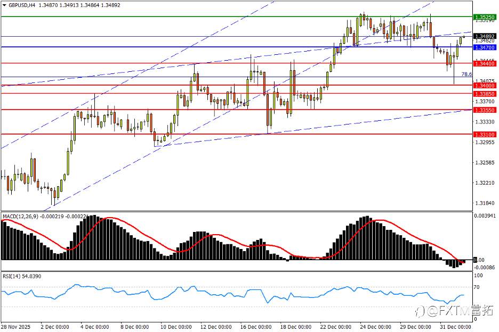Click the red 1.33100 price level label
Viewport: 499px width, 332px height.
[x=485, y=135]
